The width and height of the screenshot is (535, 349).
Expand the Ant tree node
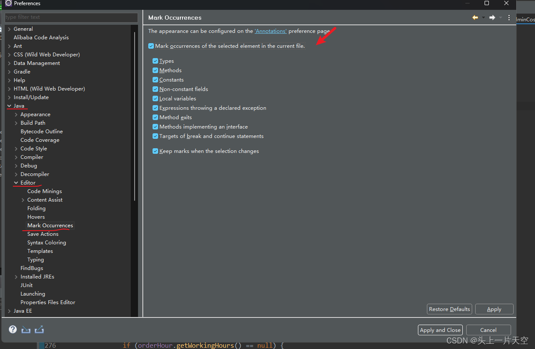coord(9,46)
